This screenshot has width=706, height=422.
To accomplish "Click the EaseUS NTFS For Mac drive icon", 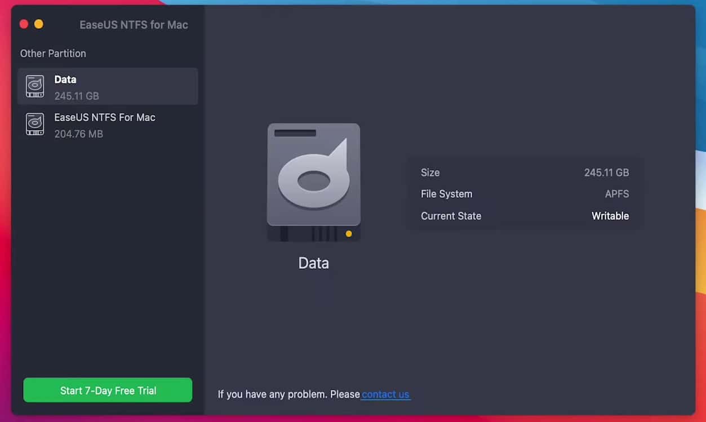I will 34,125.
